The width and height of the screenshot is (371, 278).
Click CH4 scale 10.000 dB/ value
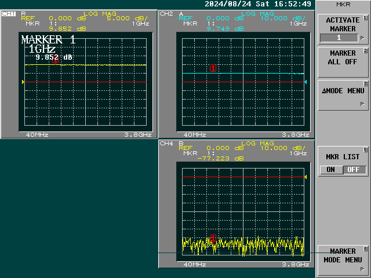tap(283, 148)
